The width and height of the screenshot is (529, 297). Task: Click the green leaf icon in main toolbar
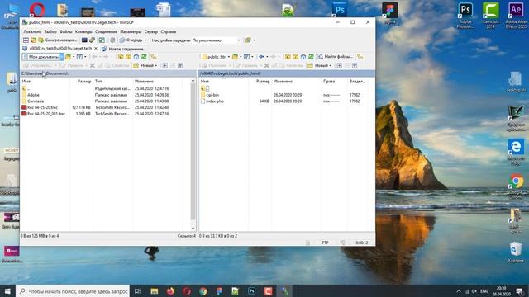[x=248, y=40]
